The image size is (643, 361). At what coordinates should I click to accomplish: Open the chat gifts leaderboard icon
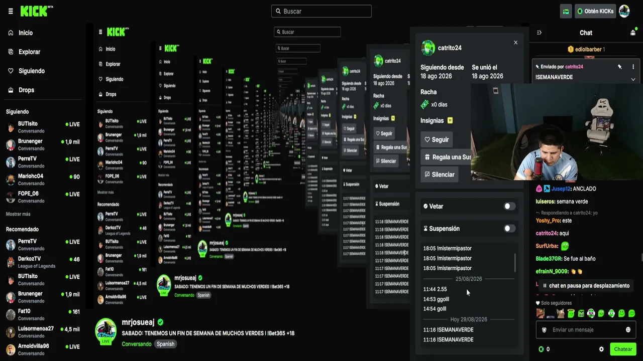click(x=633, y=33)
